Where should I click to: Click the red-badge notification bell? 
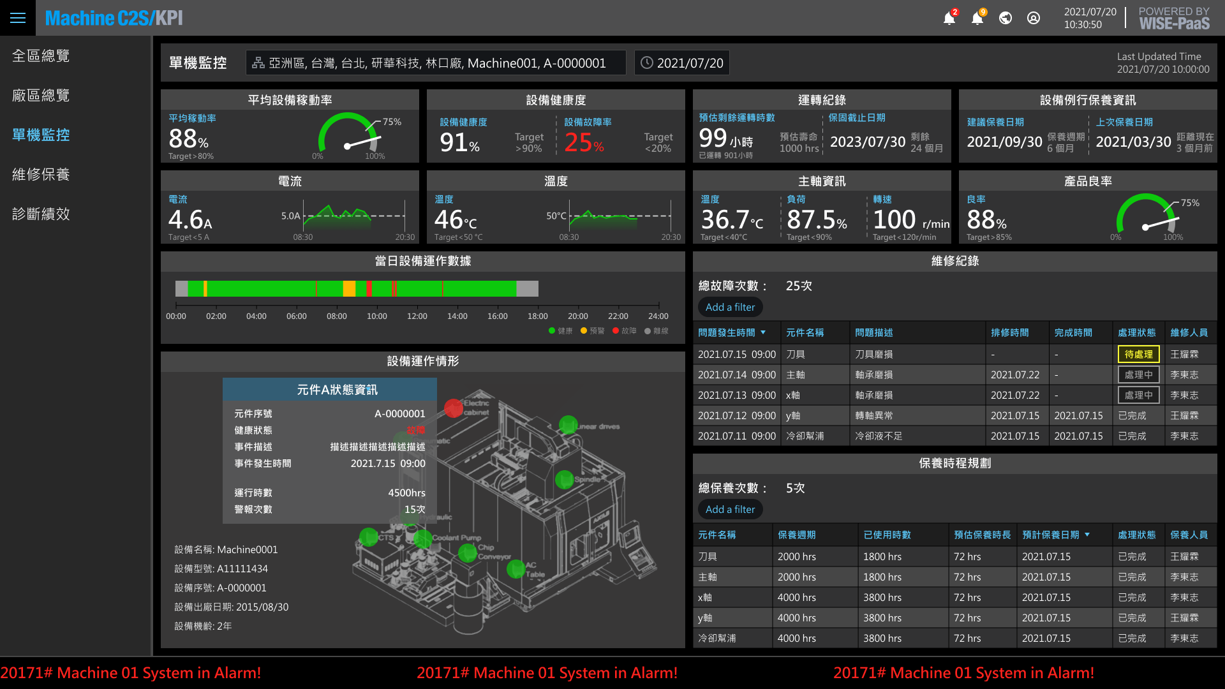[x=949, y=18]
